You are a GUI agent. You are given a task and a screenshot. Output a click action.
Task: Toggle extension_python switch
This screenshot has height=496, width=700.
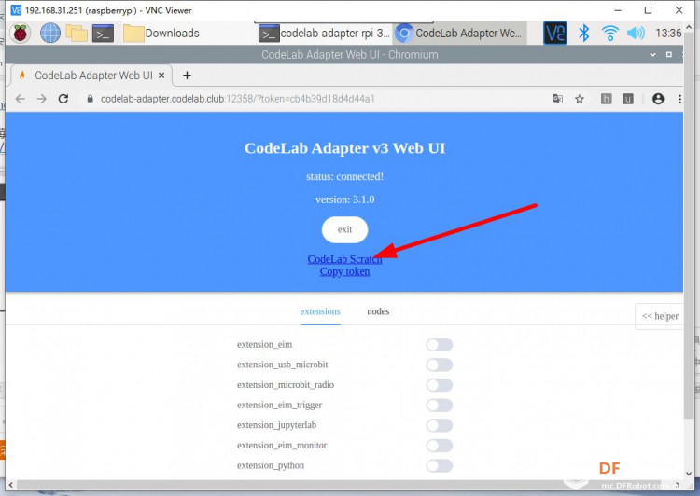(x=440, y=465)
